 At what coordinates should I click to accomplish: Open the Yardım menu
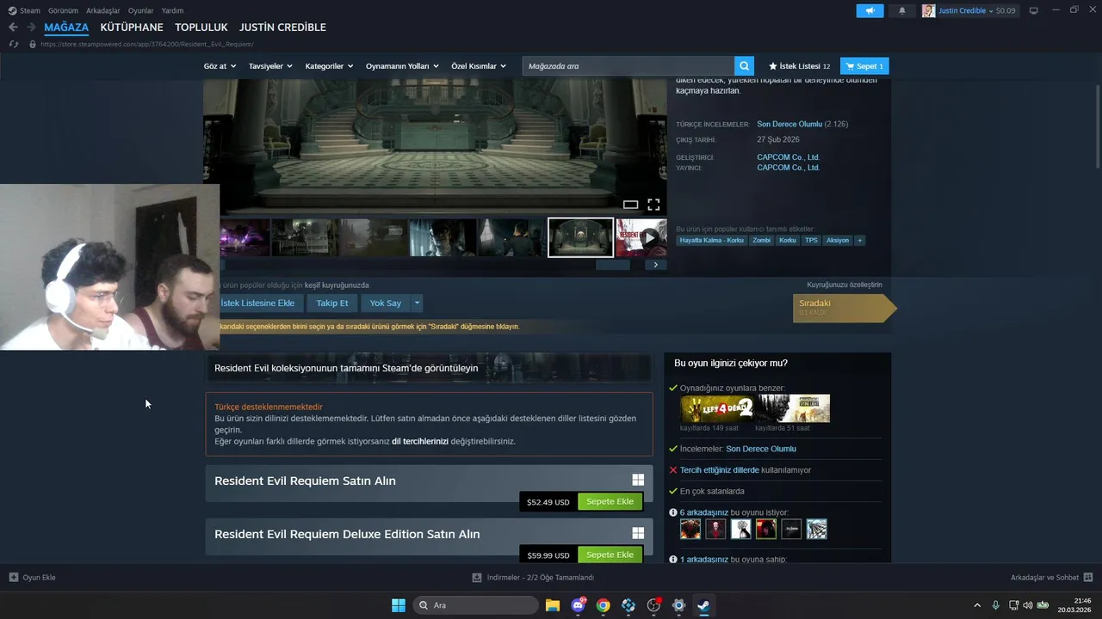click(x=172, y=10)
